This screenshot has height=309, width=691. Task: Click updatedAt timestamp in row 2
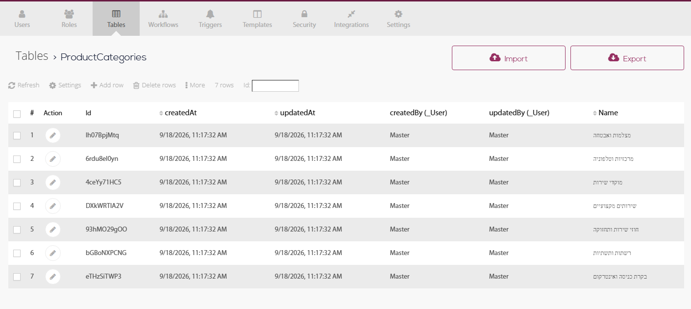tap(308, 159)
